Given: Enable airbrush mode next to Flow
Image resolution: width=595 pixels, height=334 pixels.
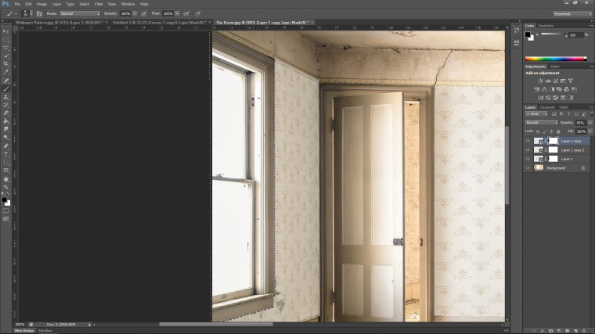Looking at the screenshot, I should click(x=186, y=13).
